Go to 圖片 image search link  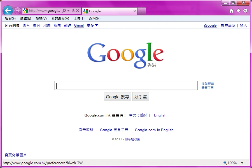click(x=26, y=25)
